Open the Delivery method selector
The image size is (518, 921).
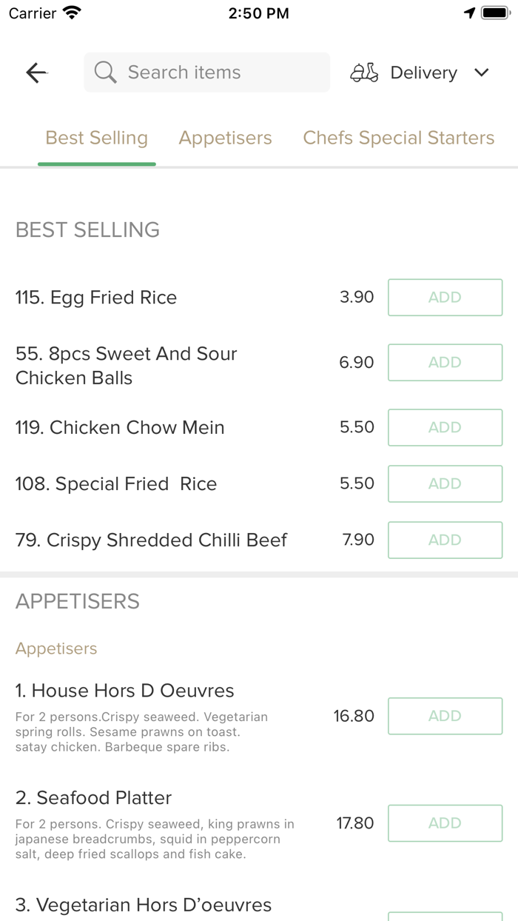click(423, 72)
